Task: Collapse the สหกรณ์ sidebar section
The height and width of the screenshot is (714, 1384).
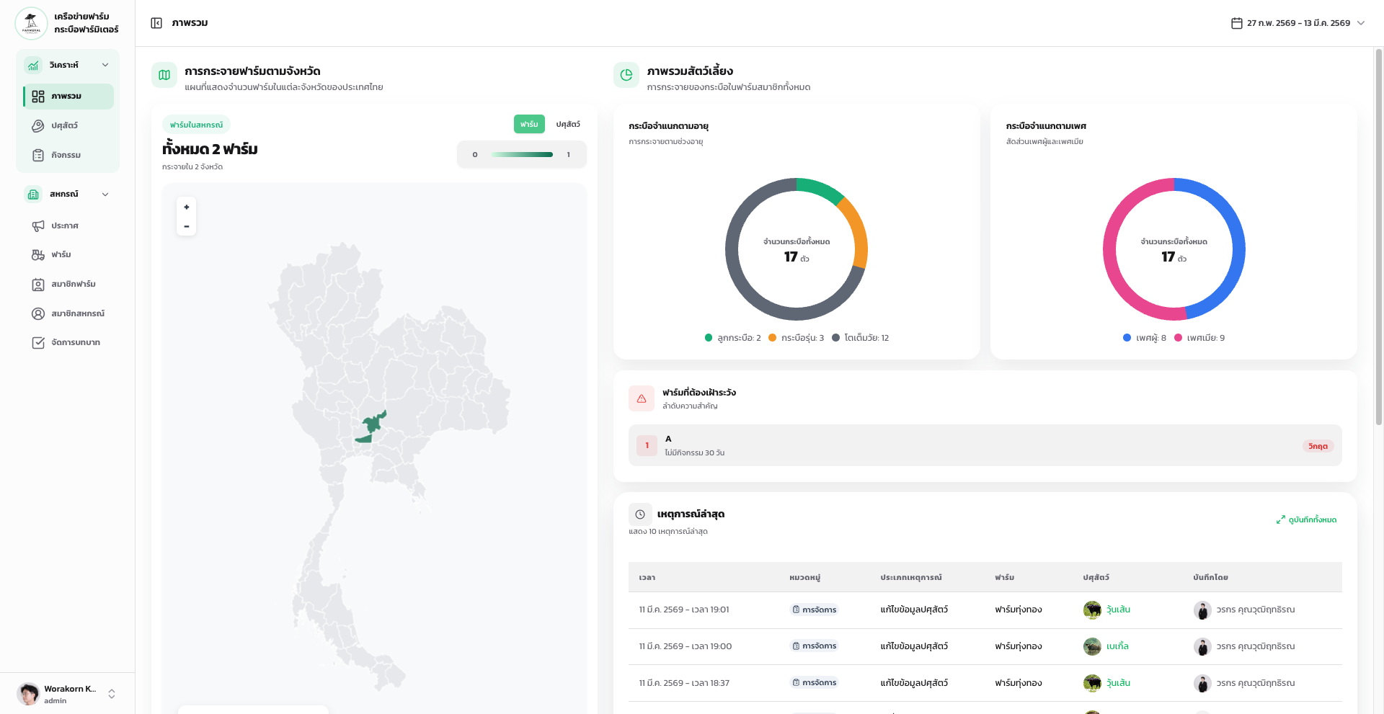Action: (105, 195)
